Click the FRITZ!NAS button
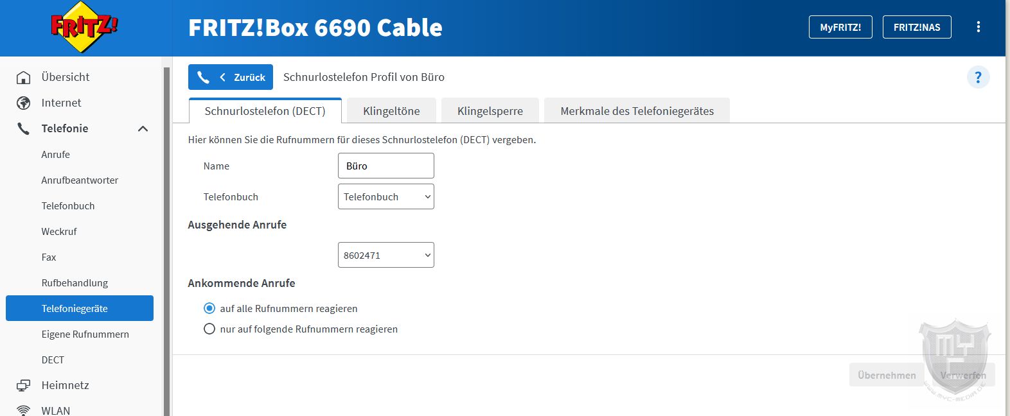This screenshot has width=1010, height=416. coord(917,27)
